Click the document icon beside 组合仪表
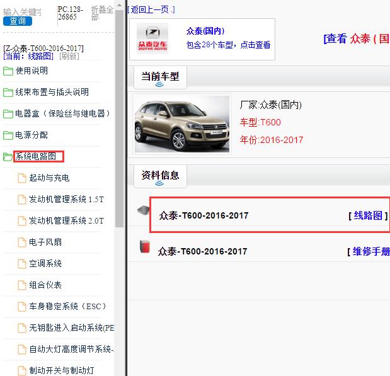This screenshot has height=376, width=390. (x=22, y=285)
